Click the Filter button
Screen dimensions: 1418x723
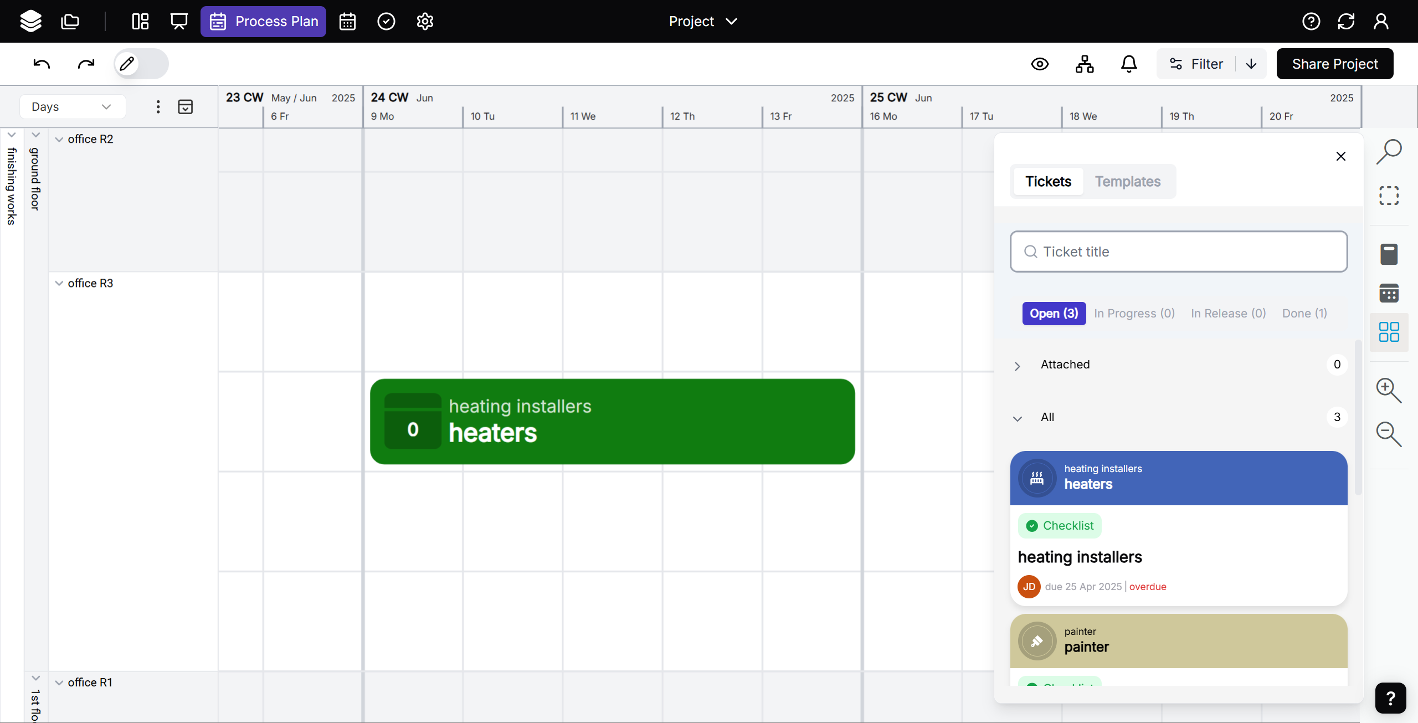click(x=1196, y=64)
